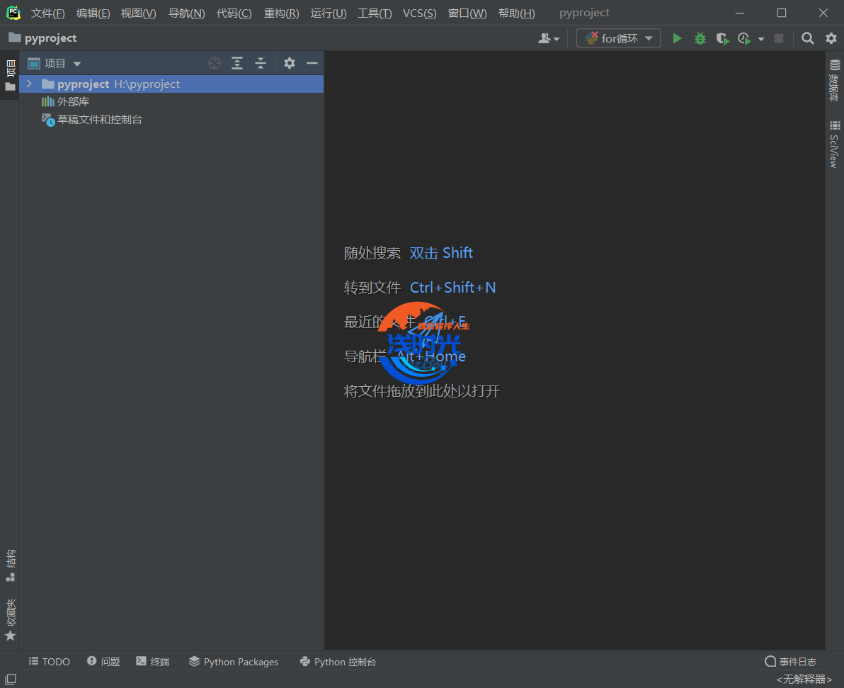Click the green Run button
The width and height of the screenshot is (844, 688).
[677, 38]
